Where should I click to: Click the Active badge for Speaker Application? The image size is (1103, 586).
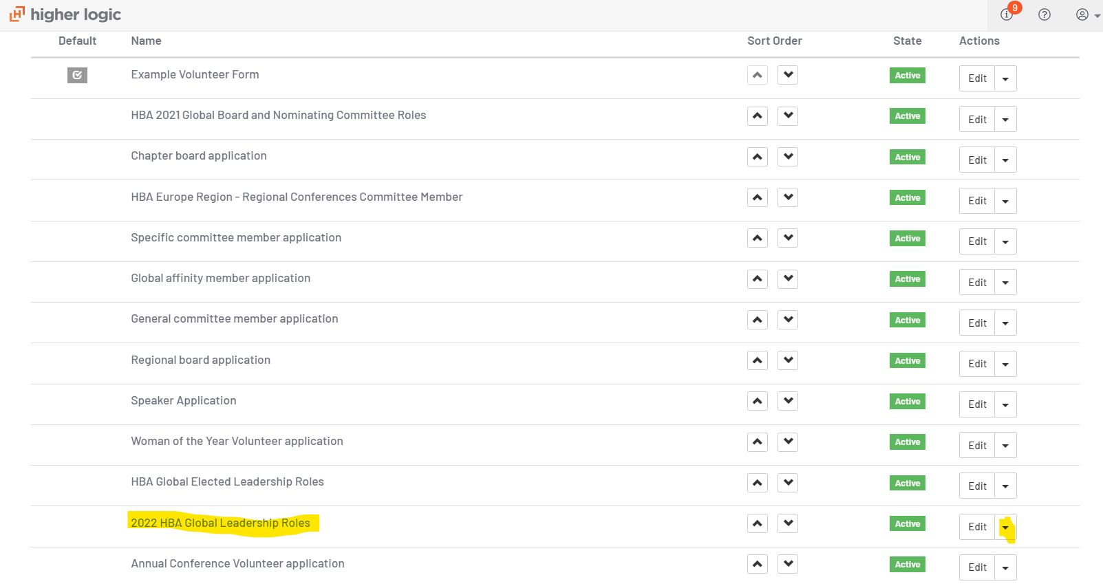tap(908, 402)
